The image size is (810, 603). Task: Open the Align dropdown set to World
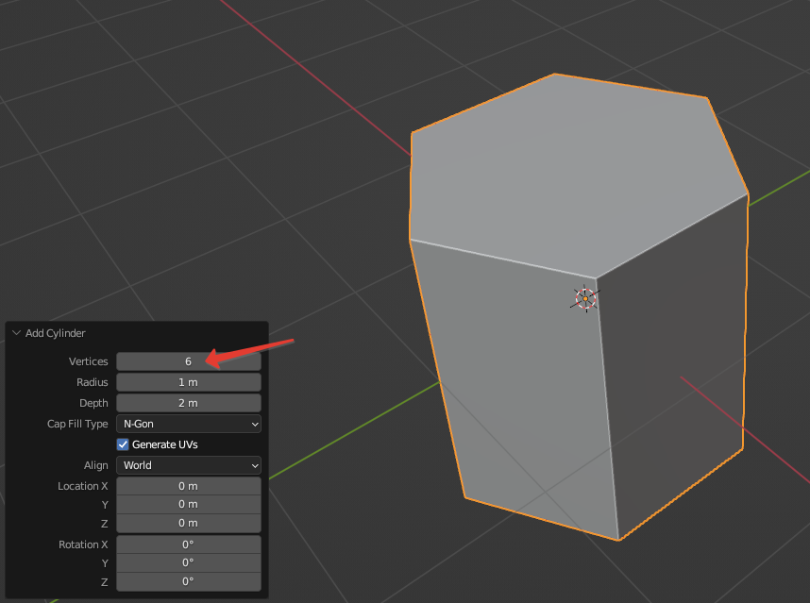point(189,465)
